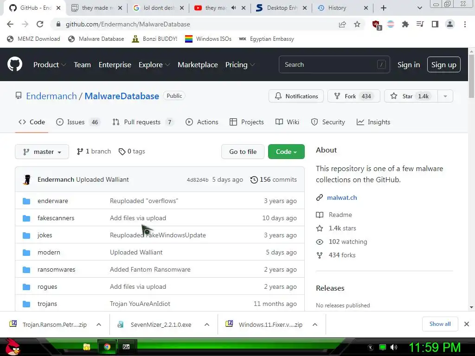Open the 7-Zip taskbar icon
This screenshot has height=356, width=475.
click(126, 347)
